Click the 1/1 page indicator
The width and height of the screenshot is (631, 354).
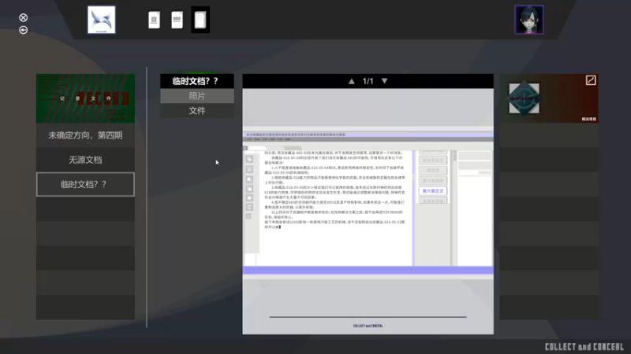point(368,81)
